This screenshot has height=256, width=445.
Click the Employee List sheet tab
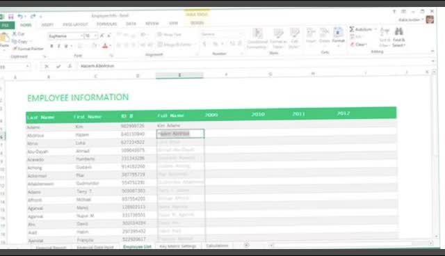tap(137, 247)
